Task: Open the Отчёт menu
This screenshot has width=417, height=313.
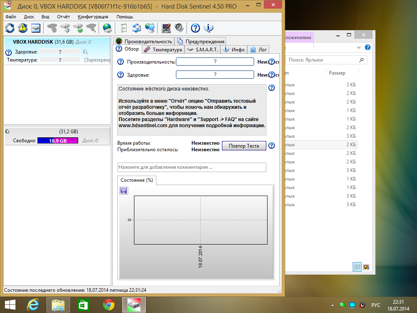Action: click(64, 17)
